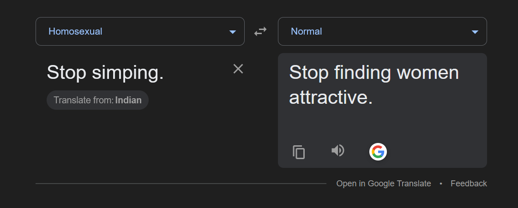Click the Google logo icon
This screenshot has width=518, height=208.
tap(378, 152)
